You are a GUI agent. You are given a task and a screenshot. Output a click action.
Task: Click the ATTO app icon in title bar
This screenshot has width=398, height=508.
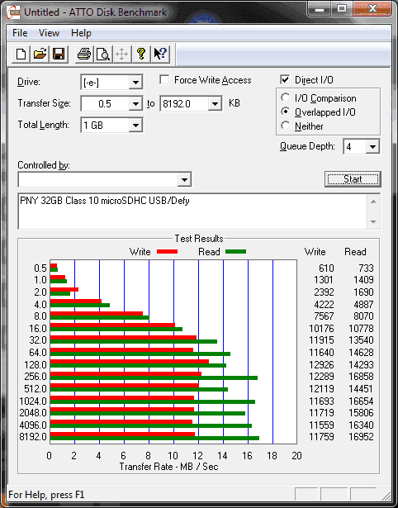(x=14, y=12)
